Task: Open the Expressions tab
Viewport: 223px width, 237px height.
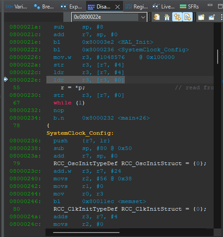Action: click(x=71, y=7)
